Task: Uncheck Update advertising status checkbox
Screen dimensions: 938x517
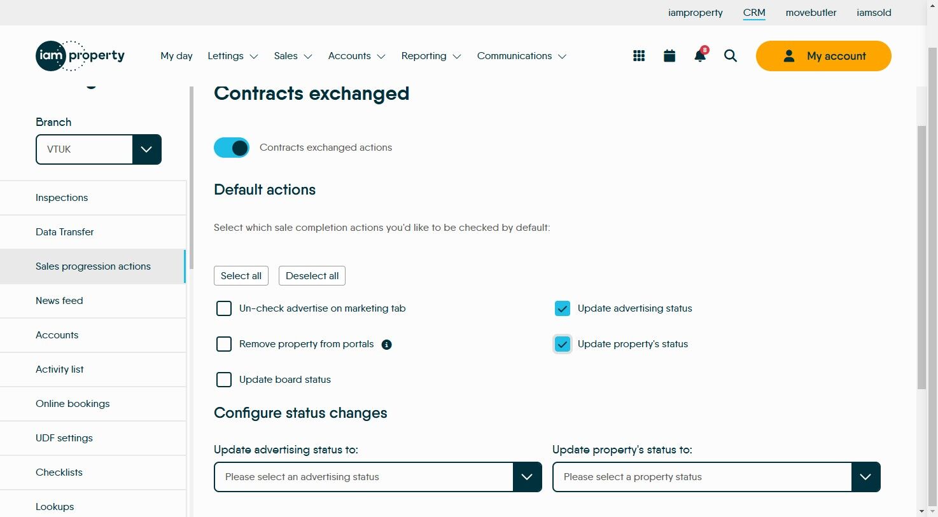Action: 563,308
